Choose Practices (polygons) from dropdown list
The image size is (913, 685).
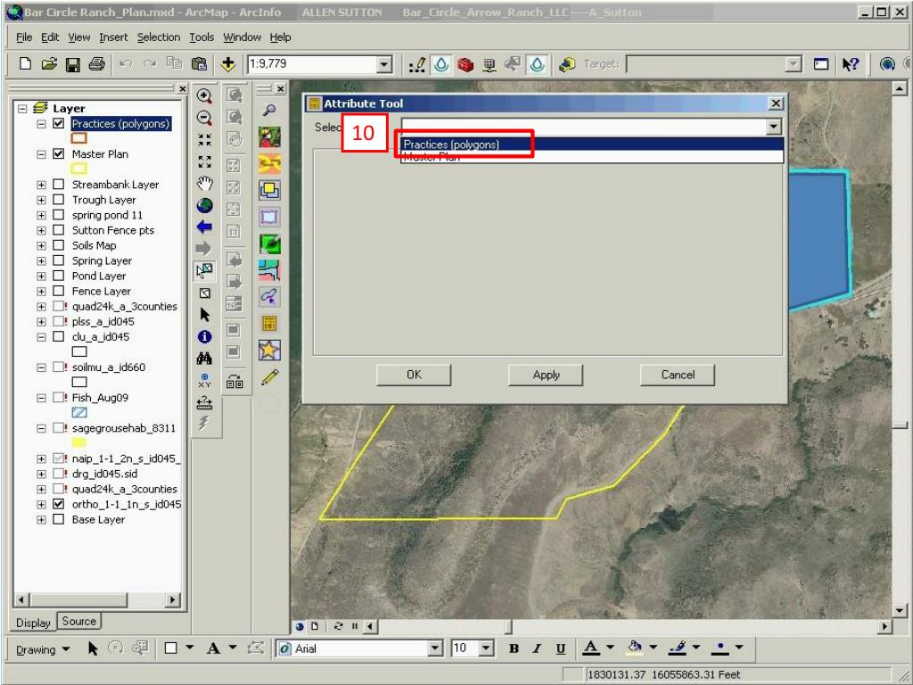[x=592, y=144]
